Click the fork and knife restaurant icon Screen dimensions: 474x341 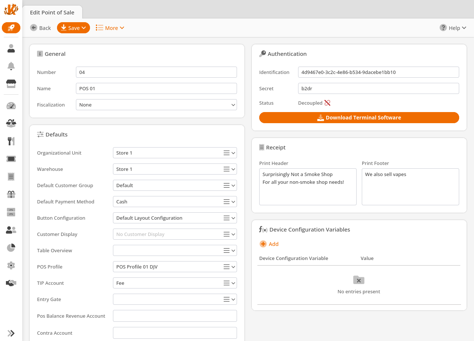point(11,141)
